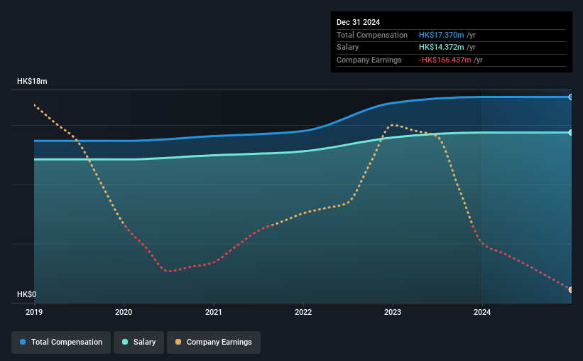Click the Salary line end-point marker

pyautogui.click(x=571, y=132)
